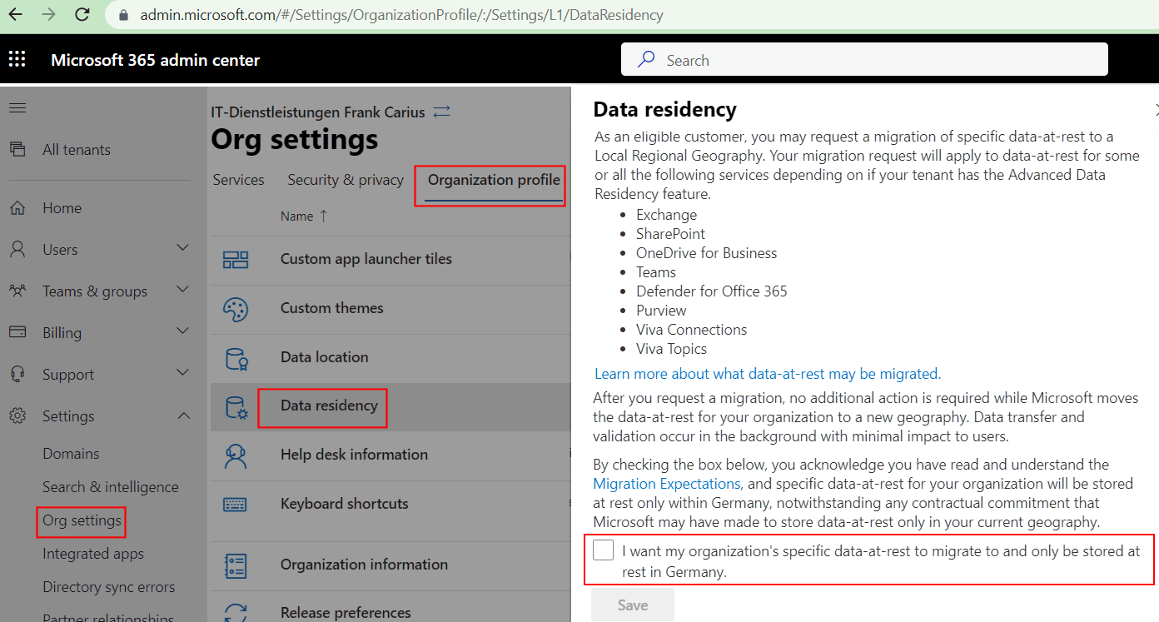Open the app launcher waffle icon
The height and width of the screenshot is (622, 1159).
(17, 59)
